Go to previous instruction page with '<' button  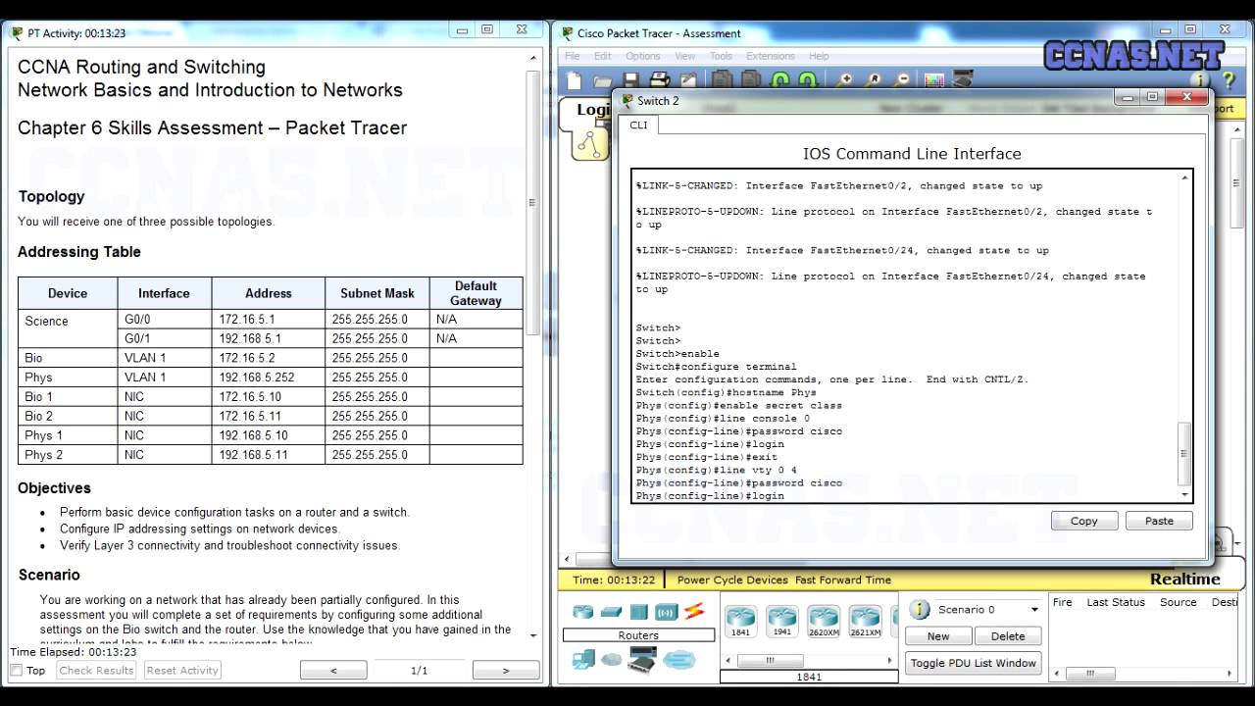click(333, 671)
